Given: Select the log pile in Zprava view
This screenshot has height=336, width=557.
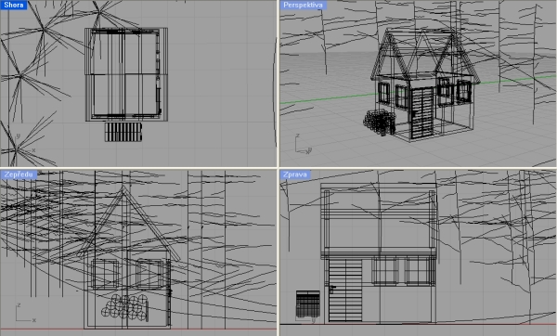Looking at the screenshot, I should tap(307, 304).
